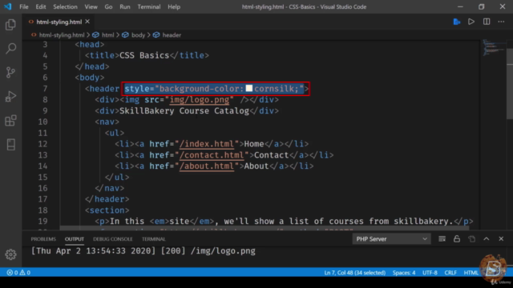The image size is (513, 288).
Task: Toggle output scroll lock icon
Action: pyautogui.click(x=457, y=239)
